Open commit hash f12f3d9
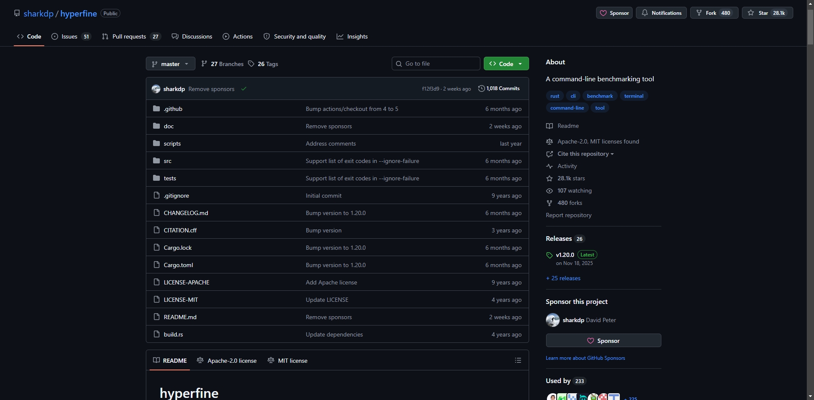Image resolution: width=814 pixels, height=400 pixels. [x=430, y=89]
